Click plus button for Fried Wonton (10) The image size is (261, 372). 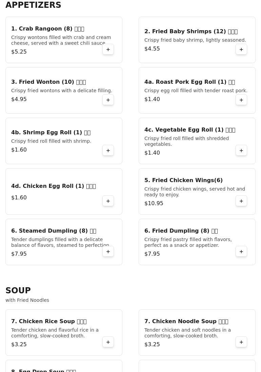click(x=108, y=100)
